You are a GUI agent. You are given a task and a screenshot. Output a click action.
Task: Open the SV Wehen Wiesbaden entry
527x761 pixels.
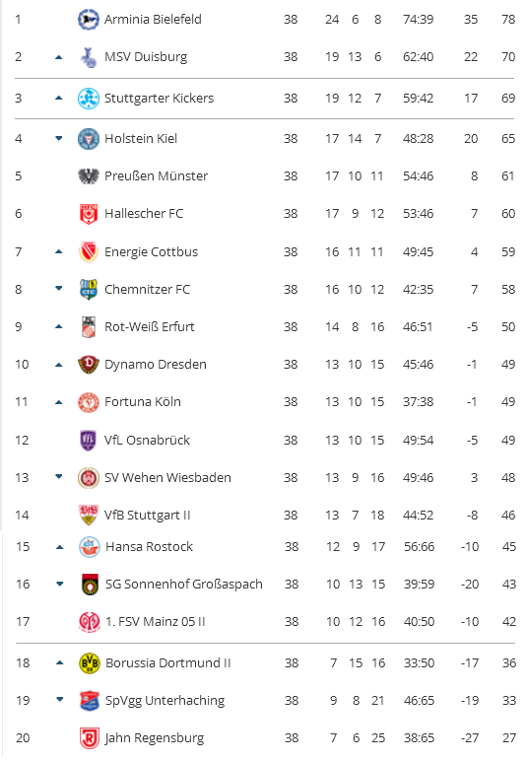tap(167, 477)
